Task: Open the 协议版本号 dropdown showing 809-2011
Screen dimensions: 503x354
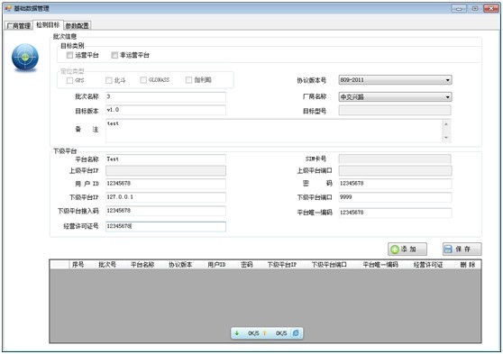Action: coord(395,80)
